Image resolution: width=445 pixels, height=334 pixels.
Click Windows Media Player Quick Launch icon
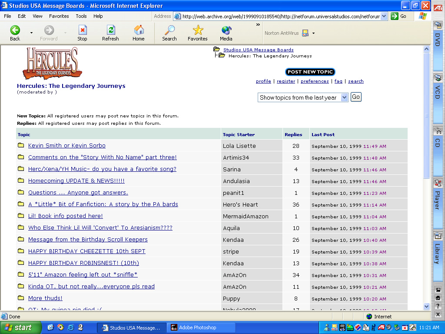(x=61, y=327)
